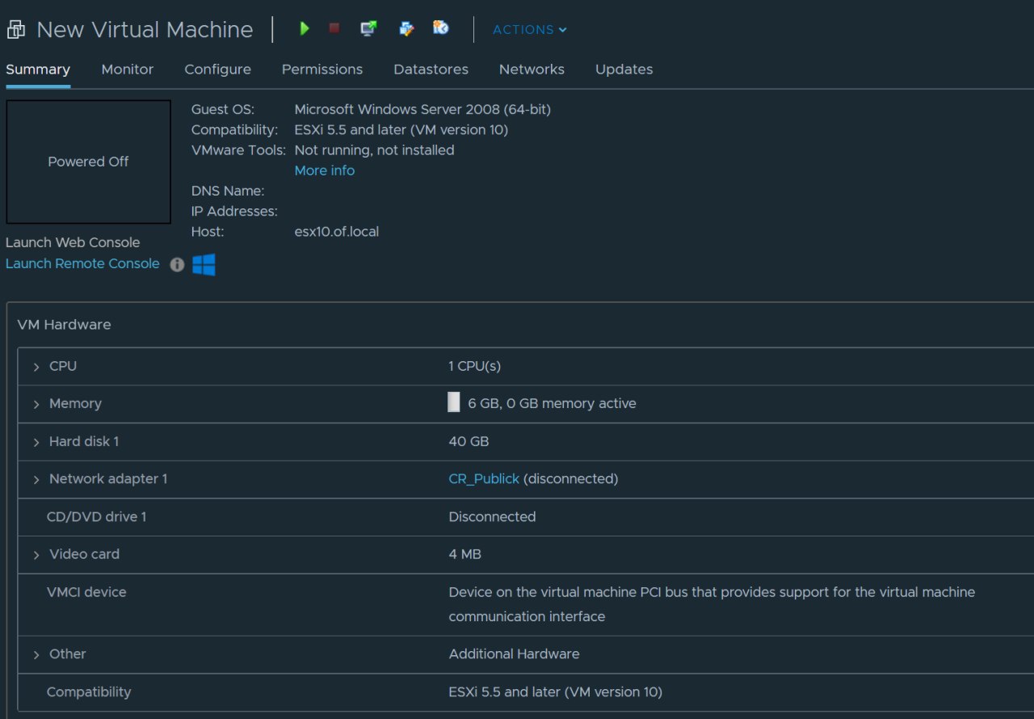Expand the Memory hardware row
This screenshot has height=719, width=1034.
(36, 404)
